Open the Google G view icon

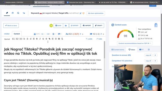[x=18, y=13]
